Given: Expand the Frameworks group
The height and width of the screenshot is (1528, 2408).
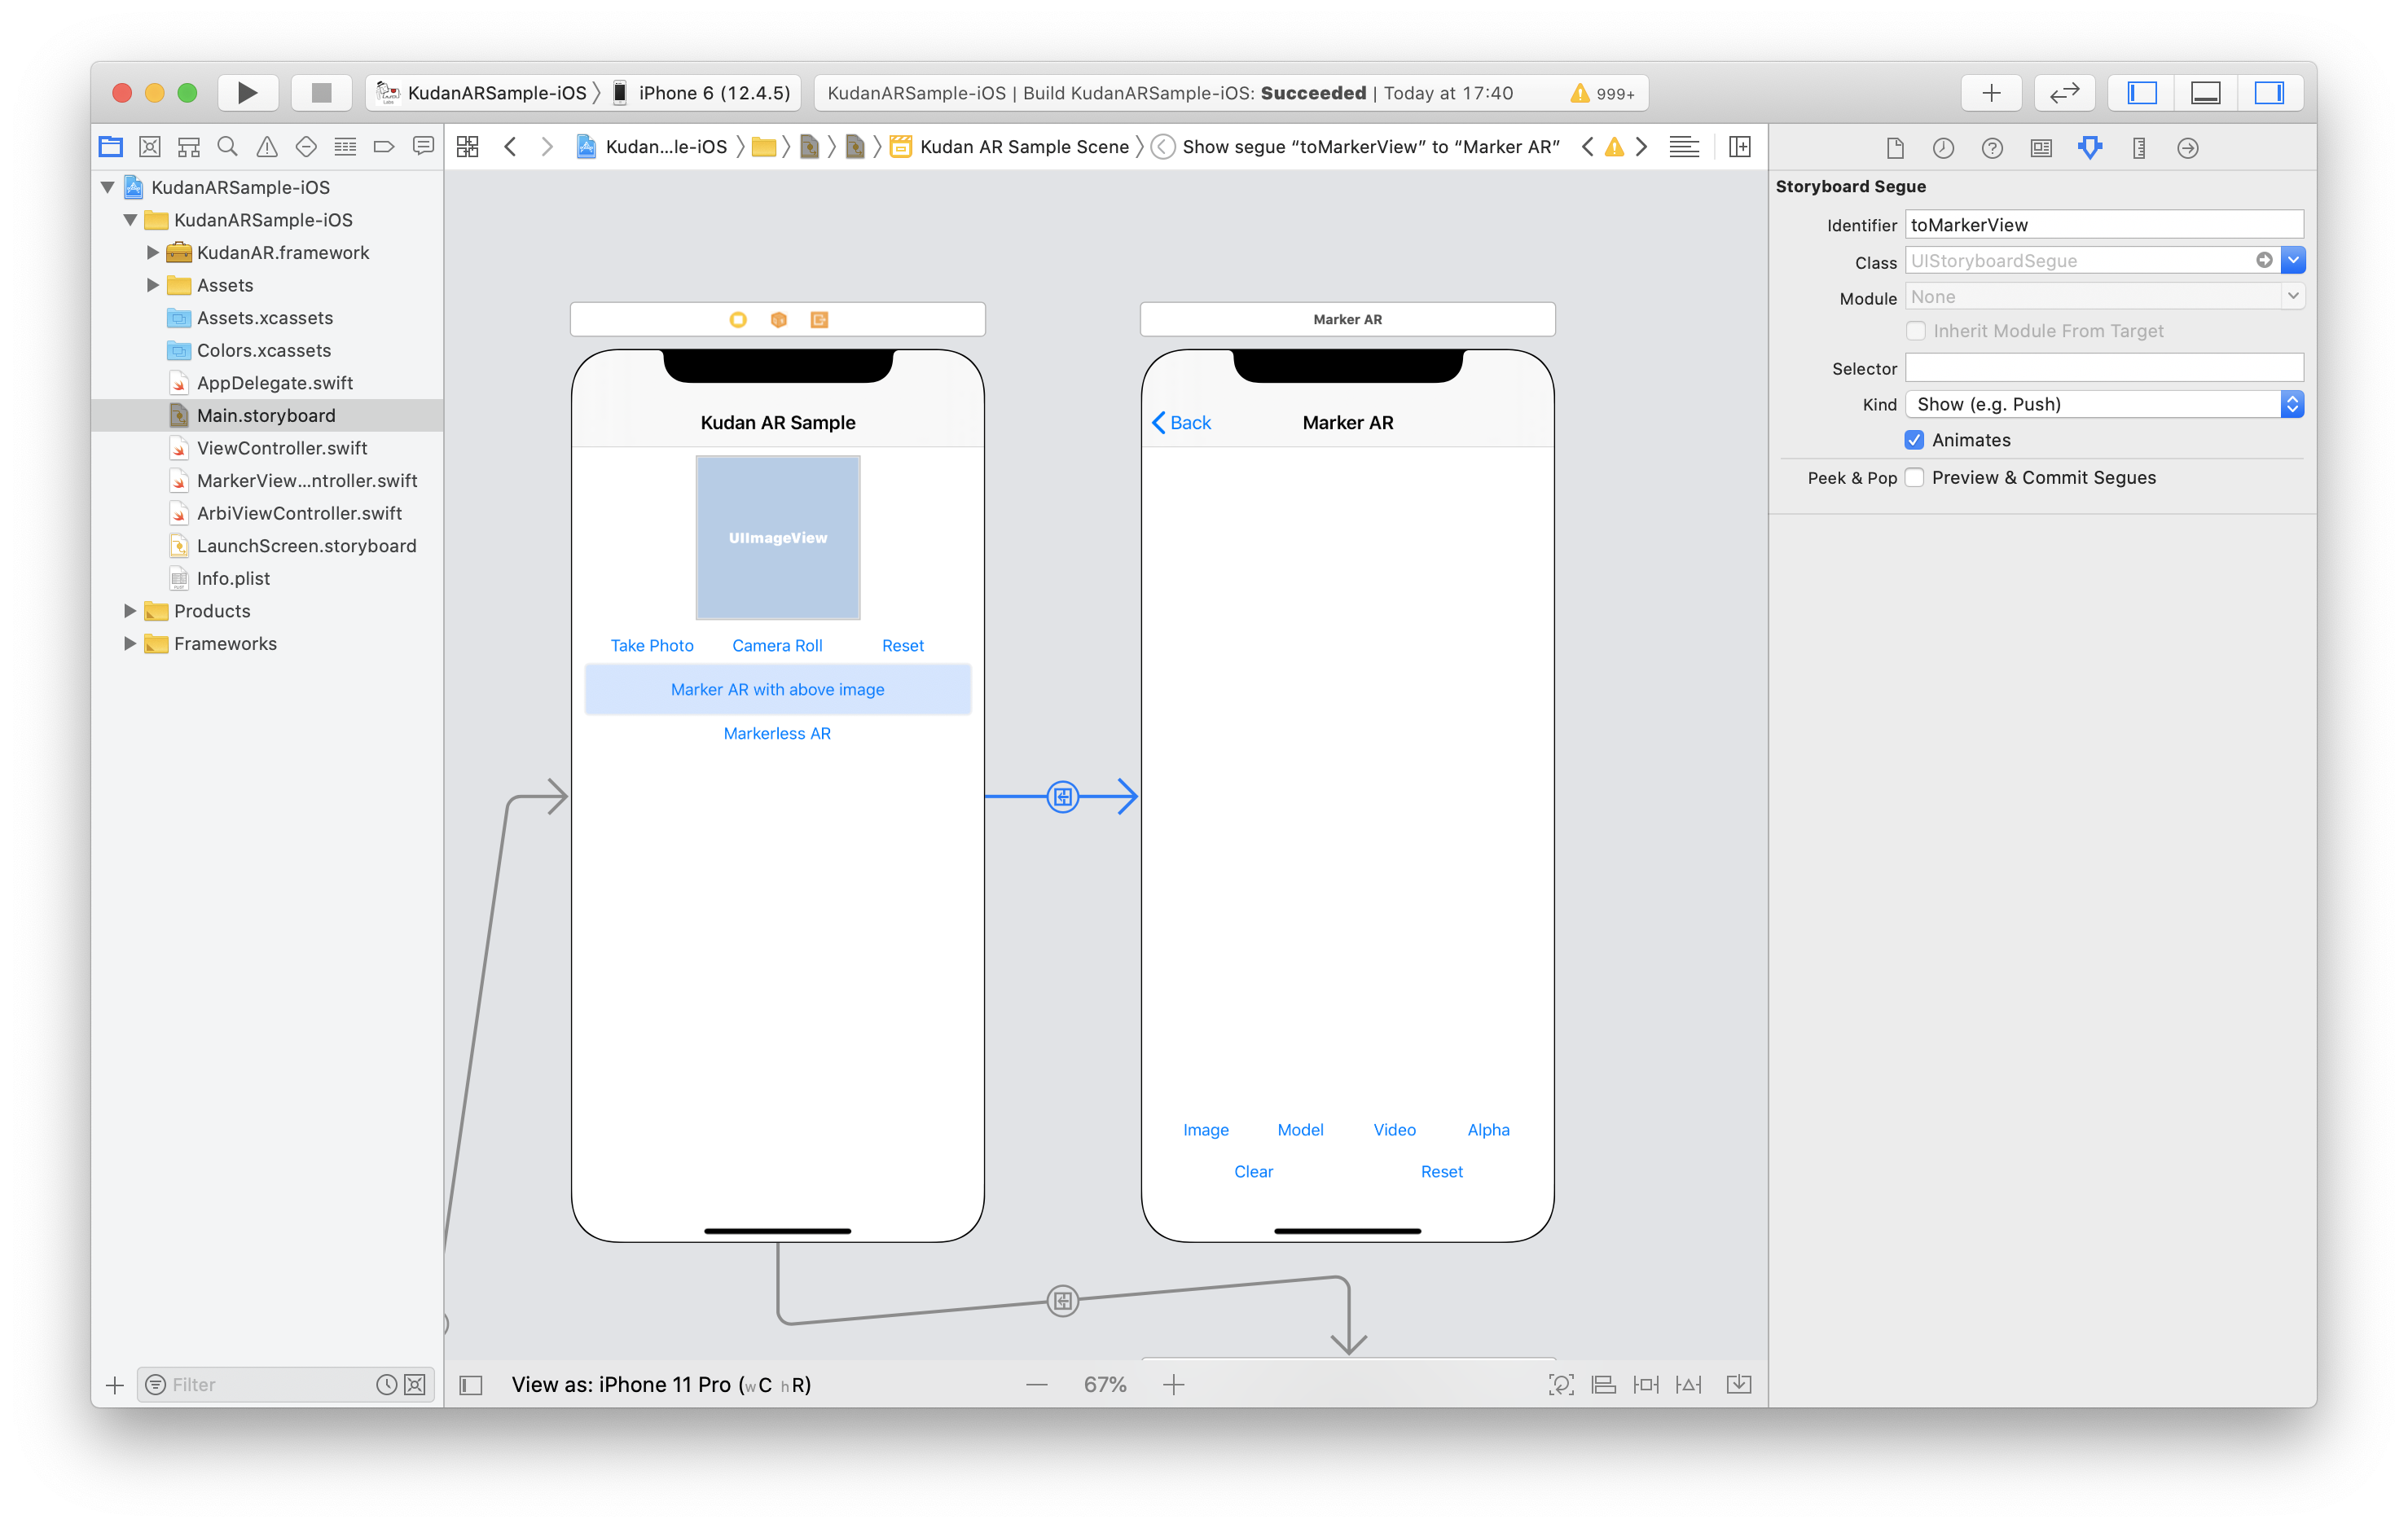Looking at the screenshot, I should 130,644.
